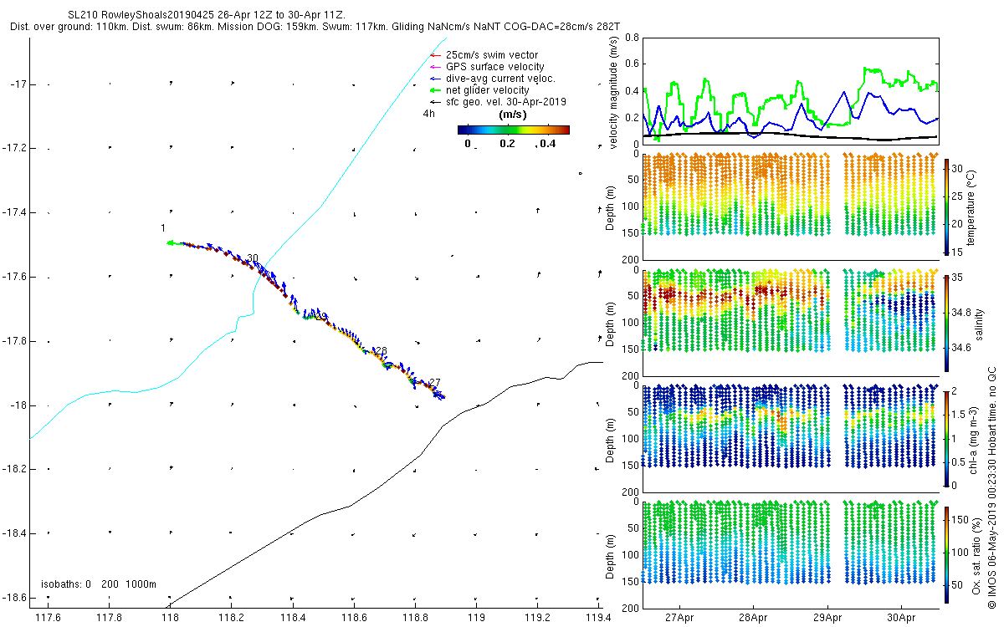Click the salinity colorbar
This screenshot has width=1004, height=627.
tap(946, 322)
